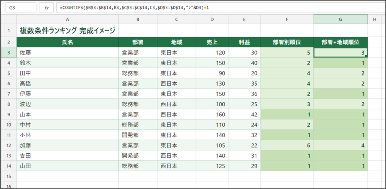Select the cell containing 山本

[x=67, y=114]
